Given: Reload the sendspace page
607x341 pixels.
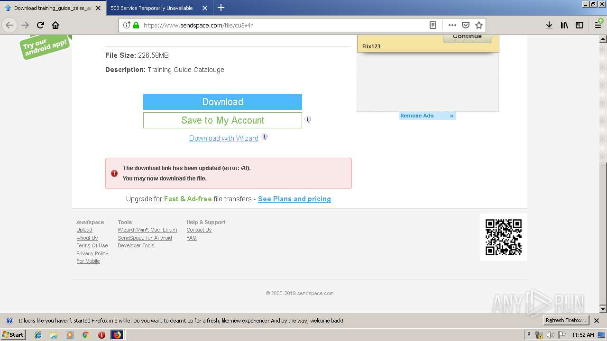Looking at the screenshot, I should coord(40,25).
